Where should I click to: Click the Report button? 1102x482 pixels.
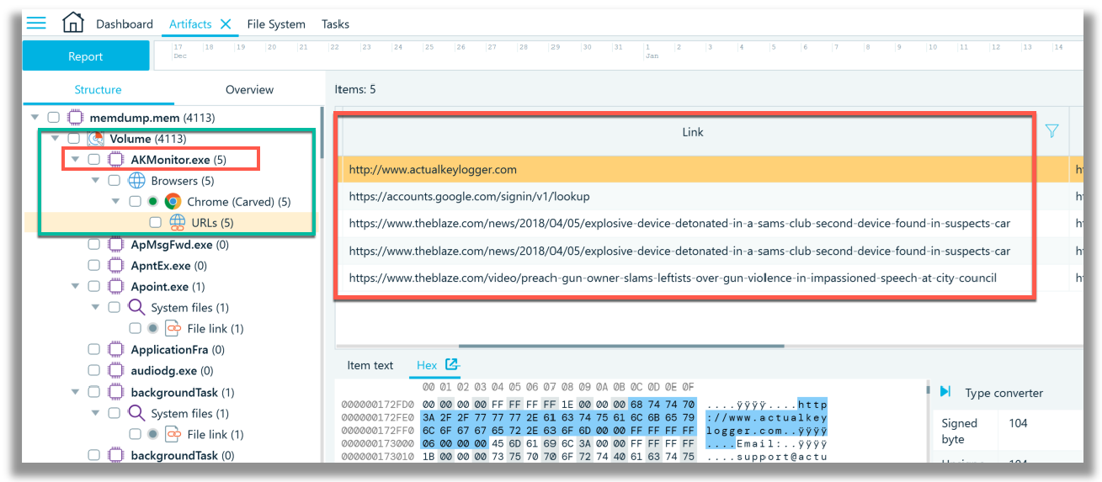(86, 56)
